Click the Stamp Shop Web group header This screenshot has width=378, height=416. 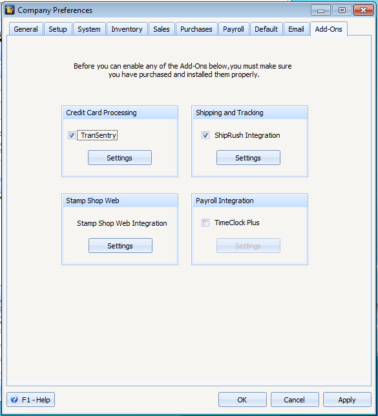click(120, 201)
